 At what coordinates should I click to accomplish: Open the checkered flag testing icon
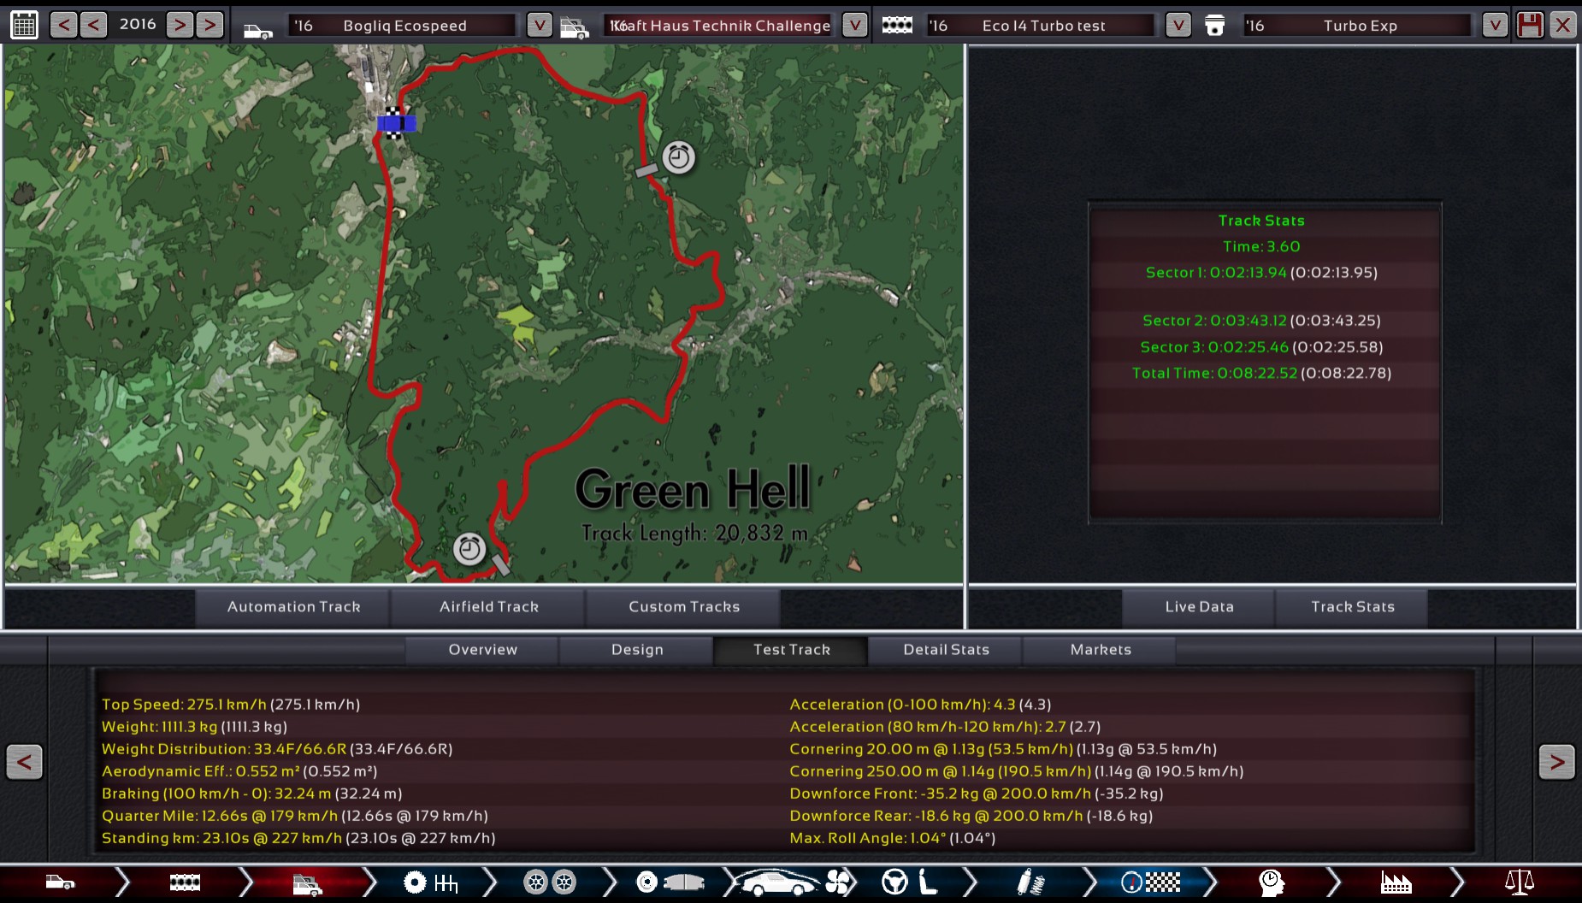pyautogui.click(x=1151, y=882)
